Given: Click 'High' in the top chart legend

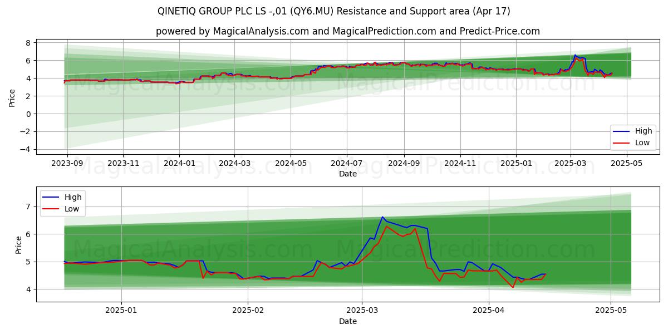Looking at the screenshot, I should click(x=644, y=131).
